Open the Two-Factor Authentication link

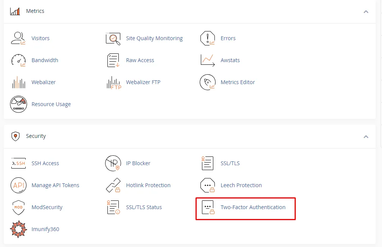tap(253, 207)
